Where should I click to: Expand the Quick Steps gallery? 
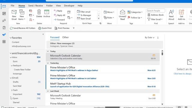[x=99, y=19]
